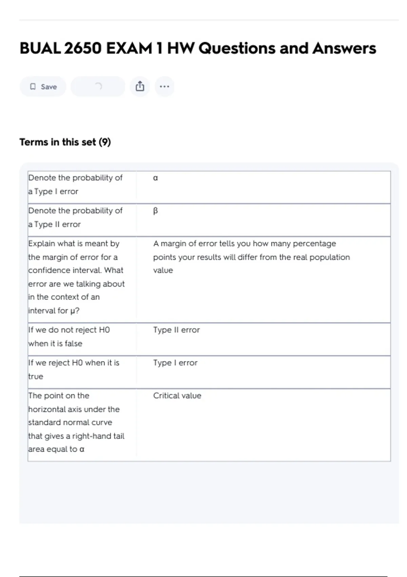
Task: Click the bookmark icon inside Save
Action: 33,87
